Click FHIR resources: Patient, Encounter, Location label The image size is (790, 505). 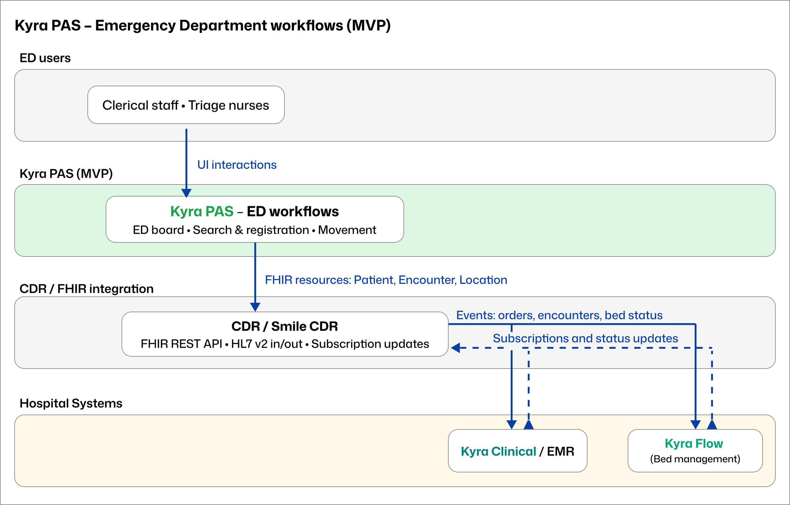(386, 280)
